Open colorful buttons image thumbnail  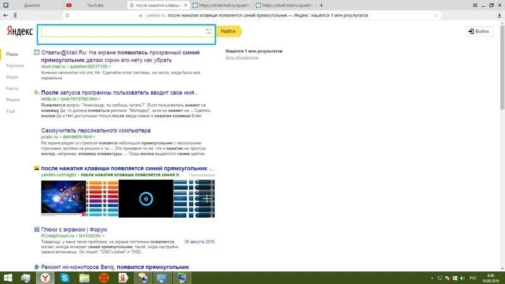[102, 198]
